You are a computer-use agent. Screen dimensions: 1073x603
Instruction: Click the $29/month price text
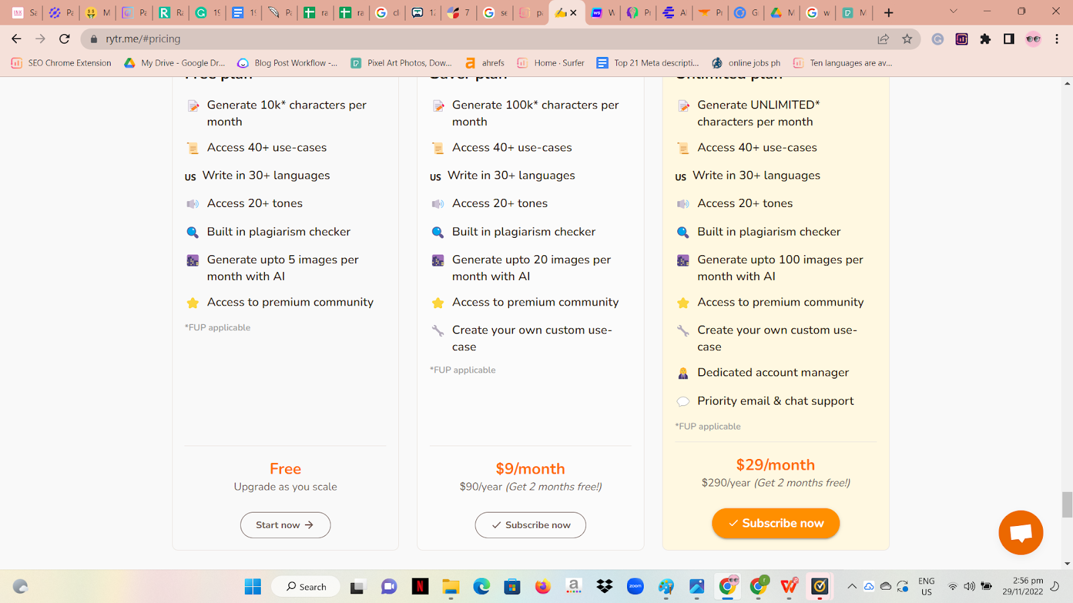coord(776,465)
